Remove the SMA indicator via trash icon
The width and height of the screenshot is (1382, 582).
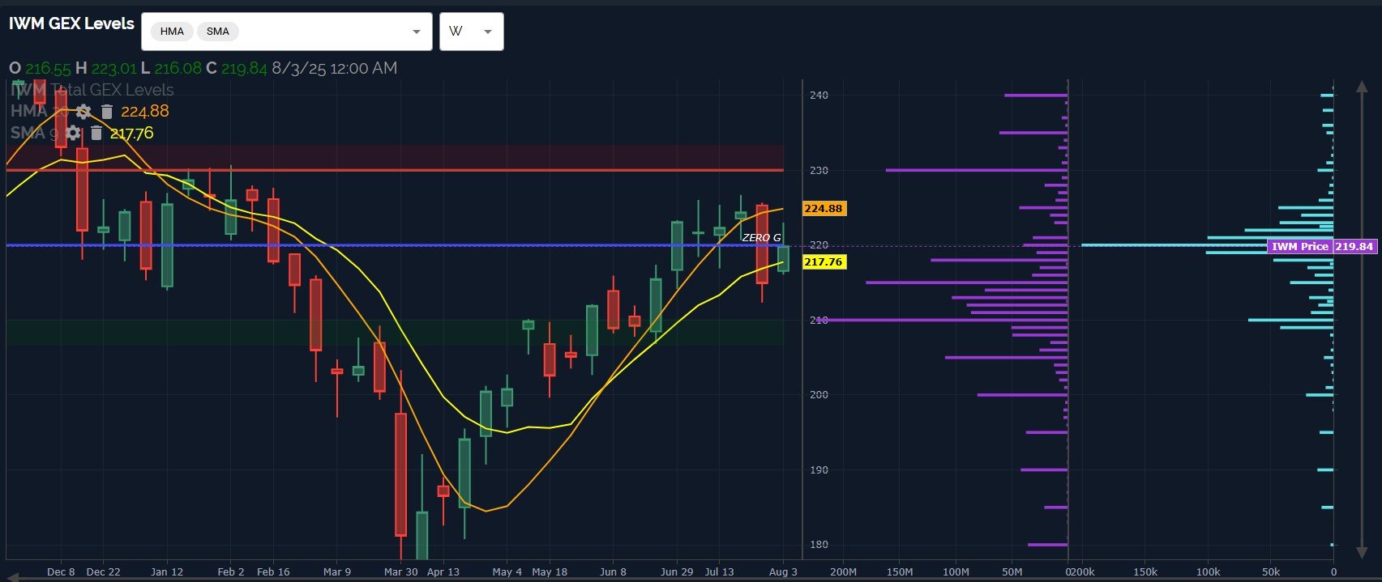tap(96, 133)
